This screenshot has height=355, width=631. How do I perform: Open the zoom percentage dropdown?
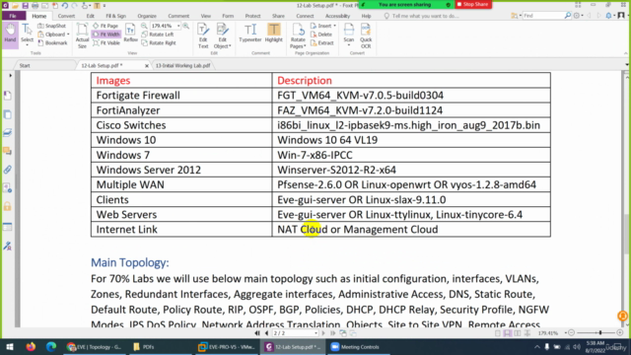coord(178,26)
